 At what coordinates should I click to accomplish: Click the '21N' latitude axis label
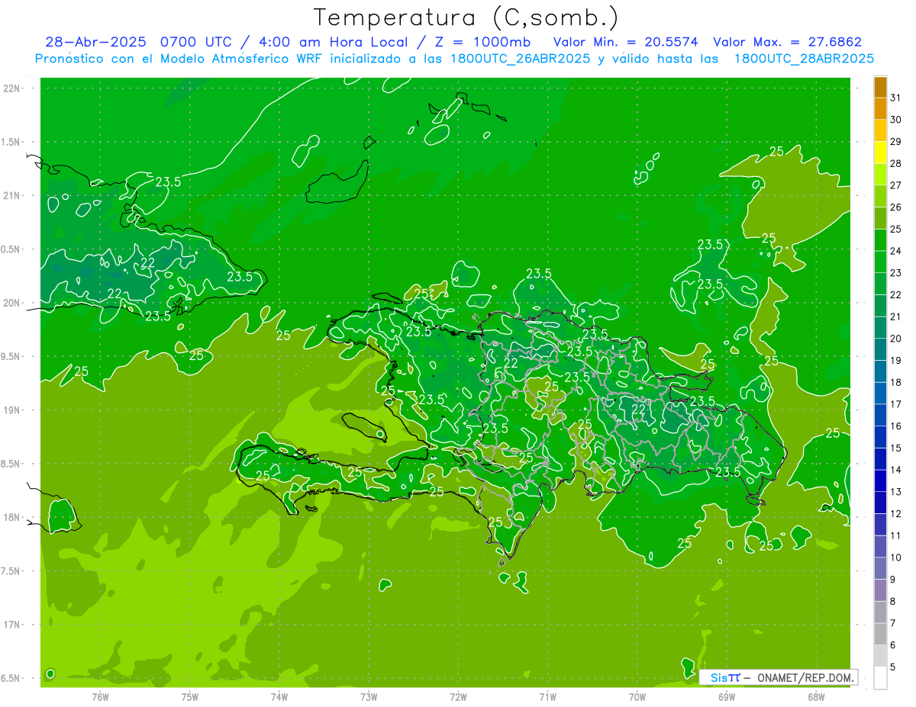tap(12, 195)
